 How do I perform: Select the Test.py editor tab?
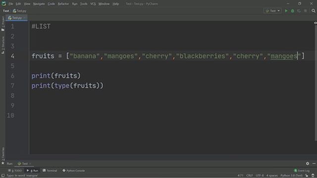pyautogui.click(x=16, y=18)
